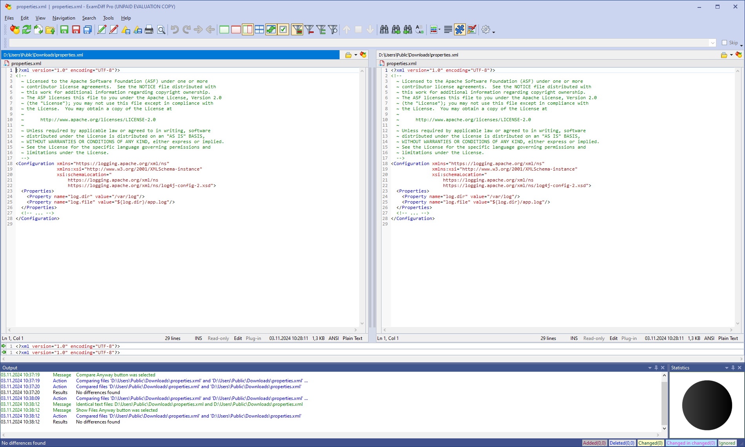Viewport: 745px width, 447px height.
Task: Click the word wrap lines icon
Action: point(448,29)
